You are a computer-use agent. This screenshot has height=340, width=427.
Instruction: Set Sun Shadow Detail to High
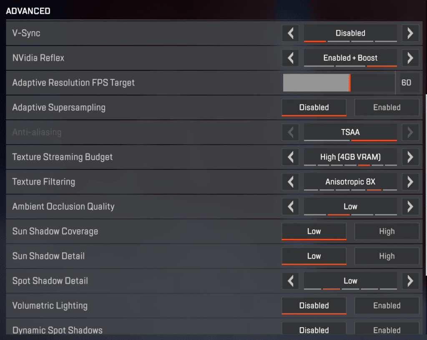point(387,256)
